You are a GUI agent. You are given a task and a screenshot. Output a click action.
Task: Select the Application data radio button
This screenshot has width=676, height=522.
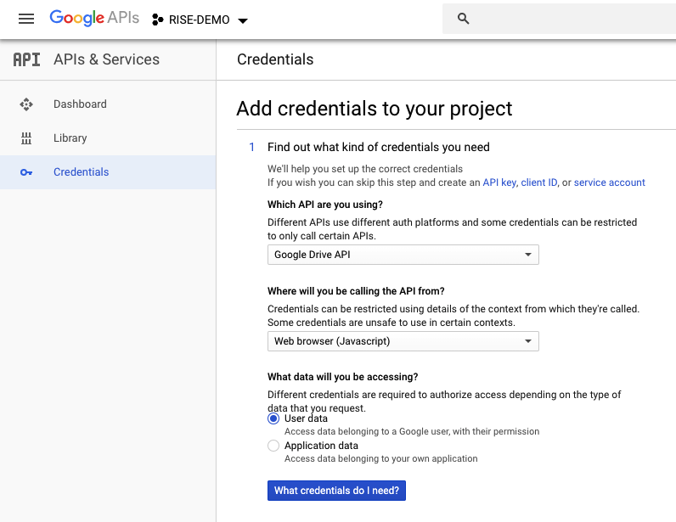[273, 446]
